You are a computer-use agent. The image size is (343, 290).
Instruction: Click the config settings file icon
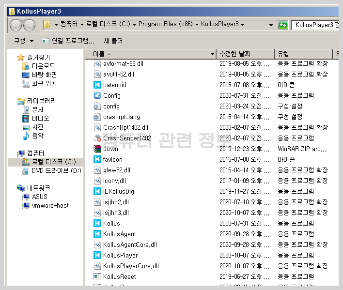tap(97, 106)
